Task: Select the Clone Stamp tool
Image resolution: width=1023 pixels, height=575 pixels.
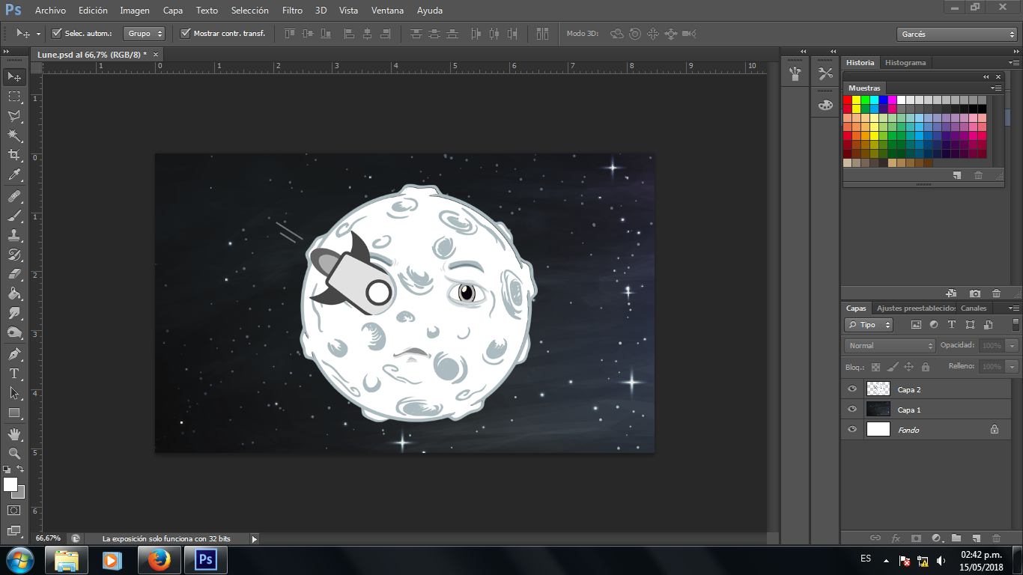Action: click(14, 235)
